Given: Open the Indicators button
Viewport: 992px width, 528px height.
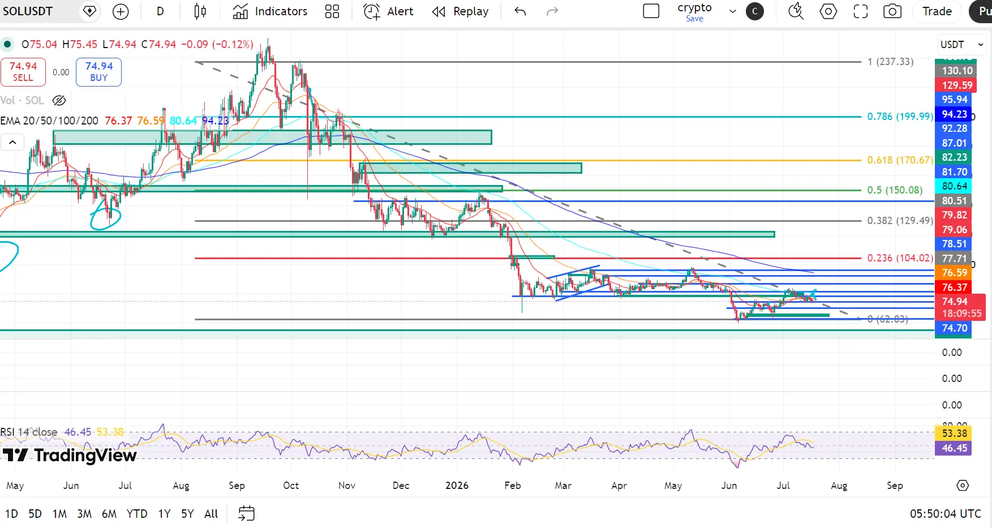Looking at the screenshot, I should tap(270, 11).
